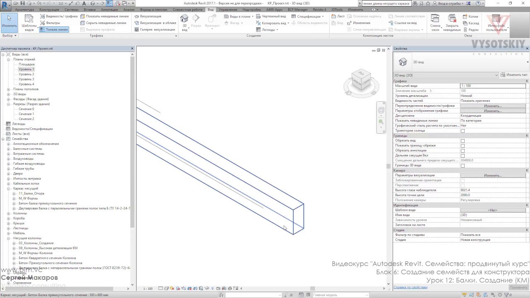This screenshot has height=298, width=530.
Task: Collapse Планы этажей tree node
Action: (x=8, y=60)
